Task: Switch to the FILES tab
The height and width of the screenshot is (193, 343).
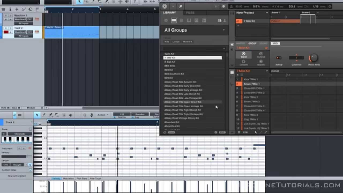Action: click(x=190, y=13)
